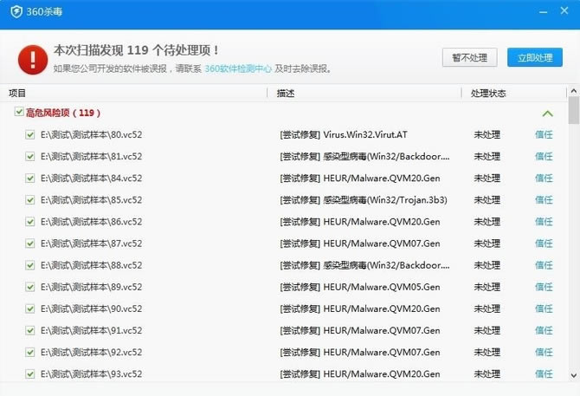Close the 360杀毒 window
This screenshot has height=396, width=580.
(x=564, y=10)
